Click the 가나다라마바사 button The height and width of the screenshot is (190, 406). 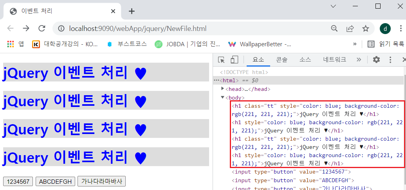coord(101,181)
